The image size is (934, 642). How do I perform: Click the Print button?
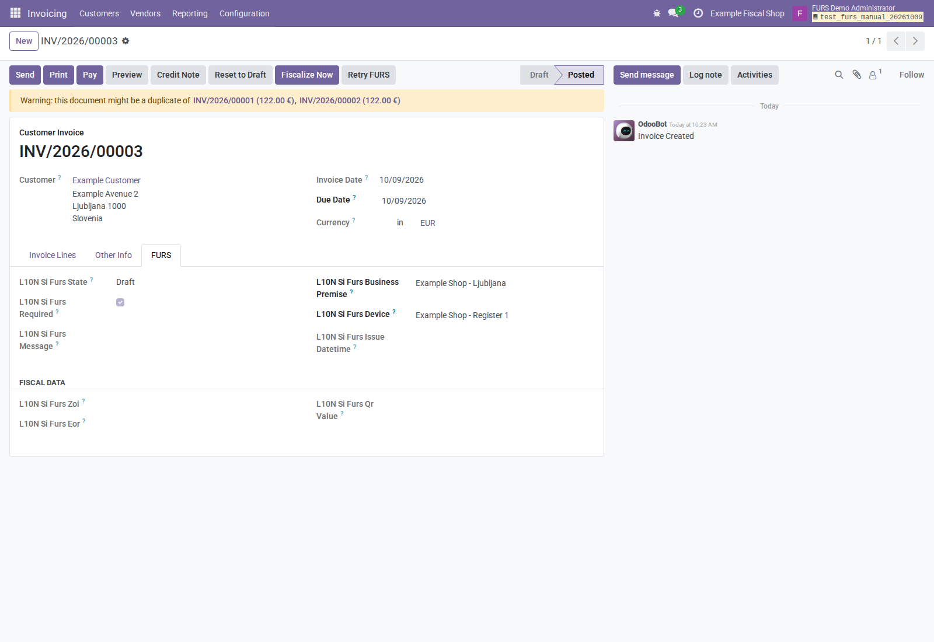pos(58,75)
